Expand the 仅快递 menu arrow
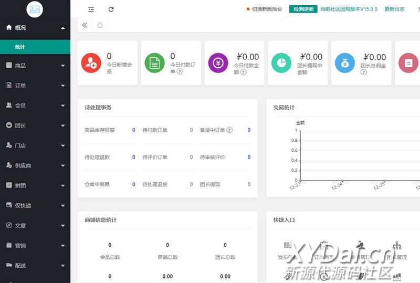Viewport: 420px width, 283px height. click(x=63, y=206)
